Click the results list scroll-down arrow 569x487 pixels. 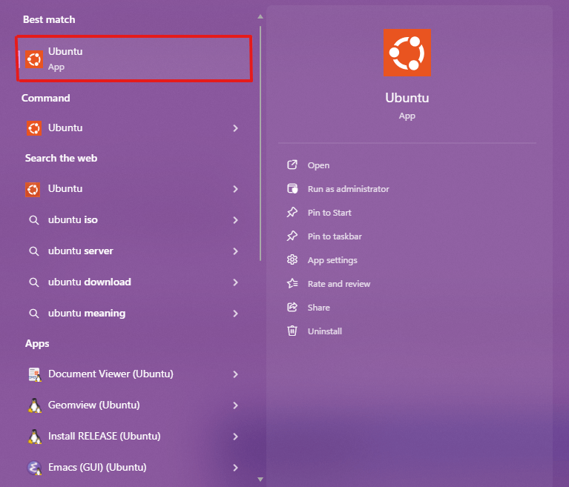260,480
